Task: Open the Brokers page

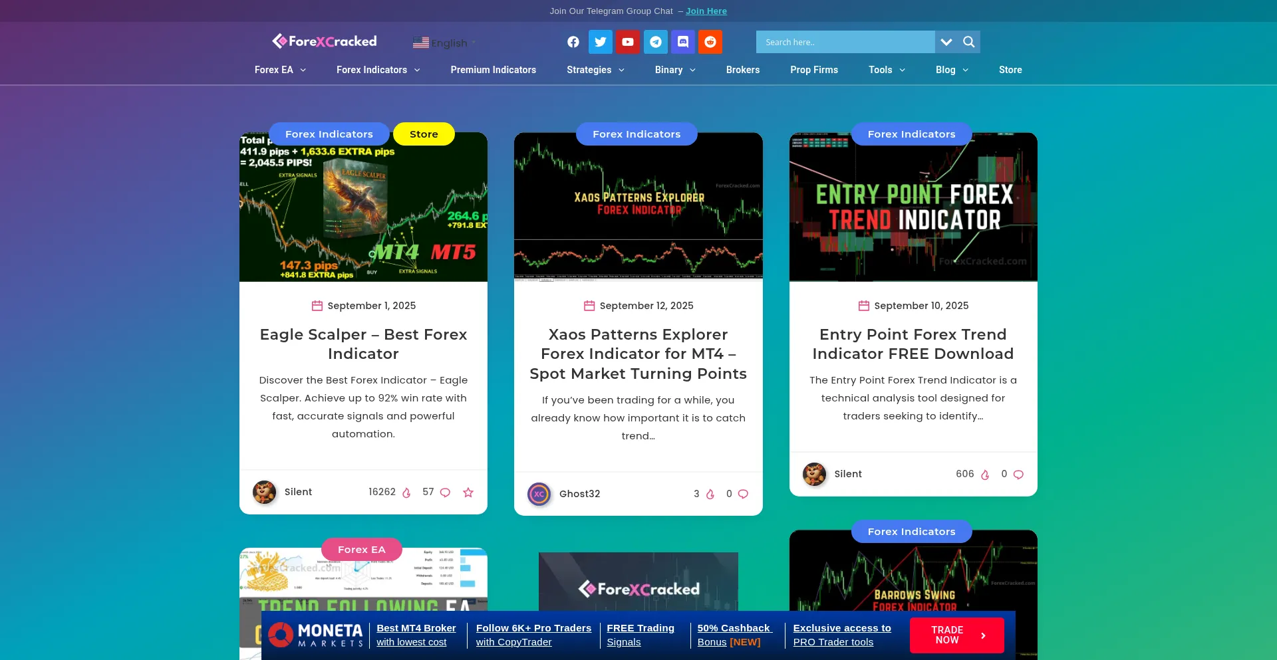Action: [x=743, y=70]
